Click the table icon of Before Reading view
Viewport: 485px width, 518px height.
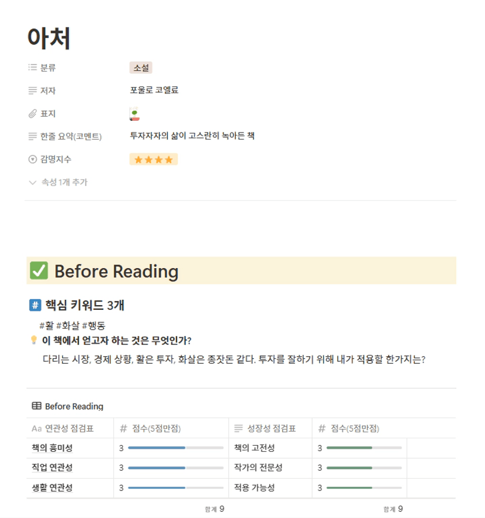pos(36,406)
